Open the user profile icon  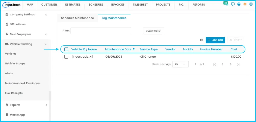pyautogui.click(x=251, y=4)
